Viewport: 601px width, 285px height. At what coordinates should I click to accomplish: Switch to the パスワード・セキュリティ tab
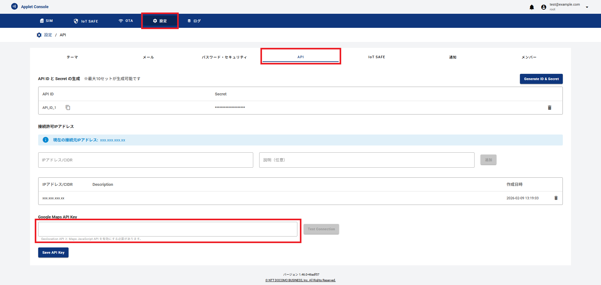pyautogui.click(x=224, y=57)
